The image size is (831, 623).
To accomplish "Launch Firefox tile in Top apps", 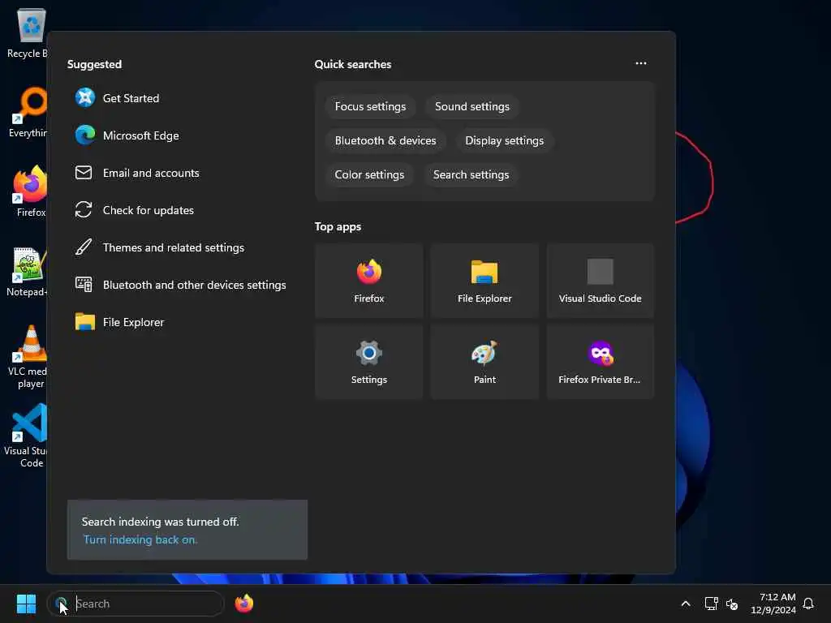I will 369,281.
